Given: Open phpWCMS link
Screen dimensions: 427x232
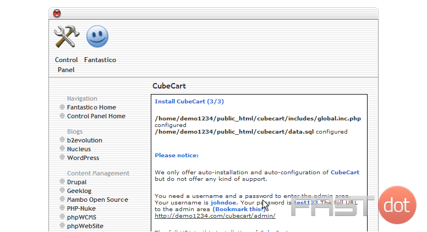Looking at the screenshot, I should (81, 217).
